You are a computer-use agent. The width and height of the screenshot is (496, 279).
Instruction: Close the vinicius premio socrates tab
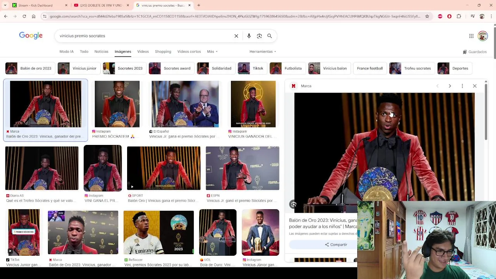(x=189, y=5)
